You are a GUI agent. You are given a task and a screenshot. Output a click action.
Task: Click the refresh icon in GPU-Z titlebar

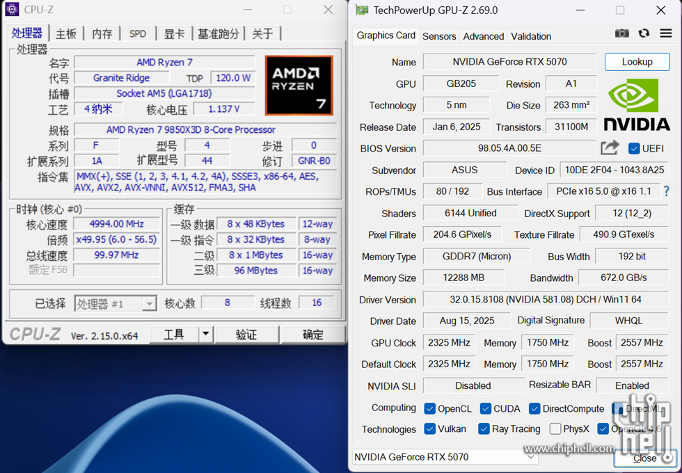click(x=644, y=33)
